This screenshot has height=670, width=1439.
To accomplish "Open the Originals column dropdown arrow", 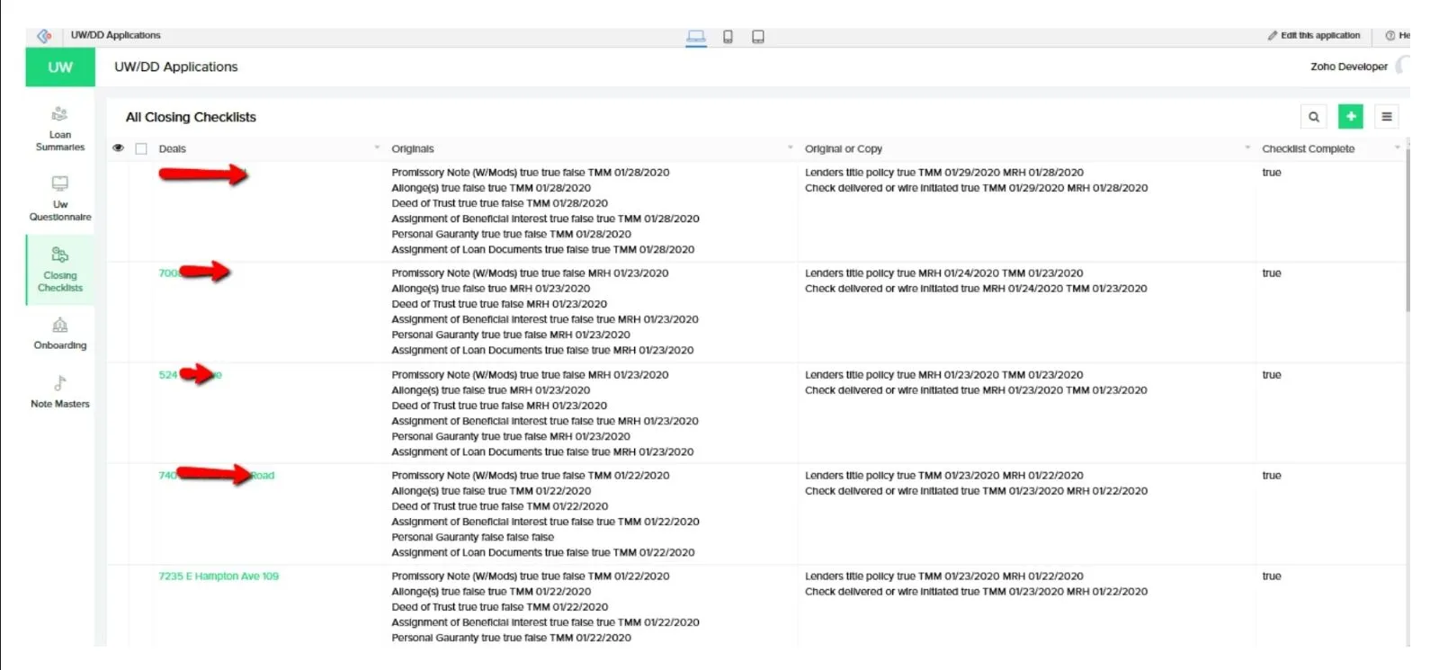I will 791,148.
